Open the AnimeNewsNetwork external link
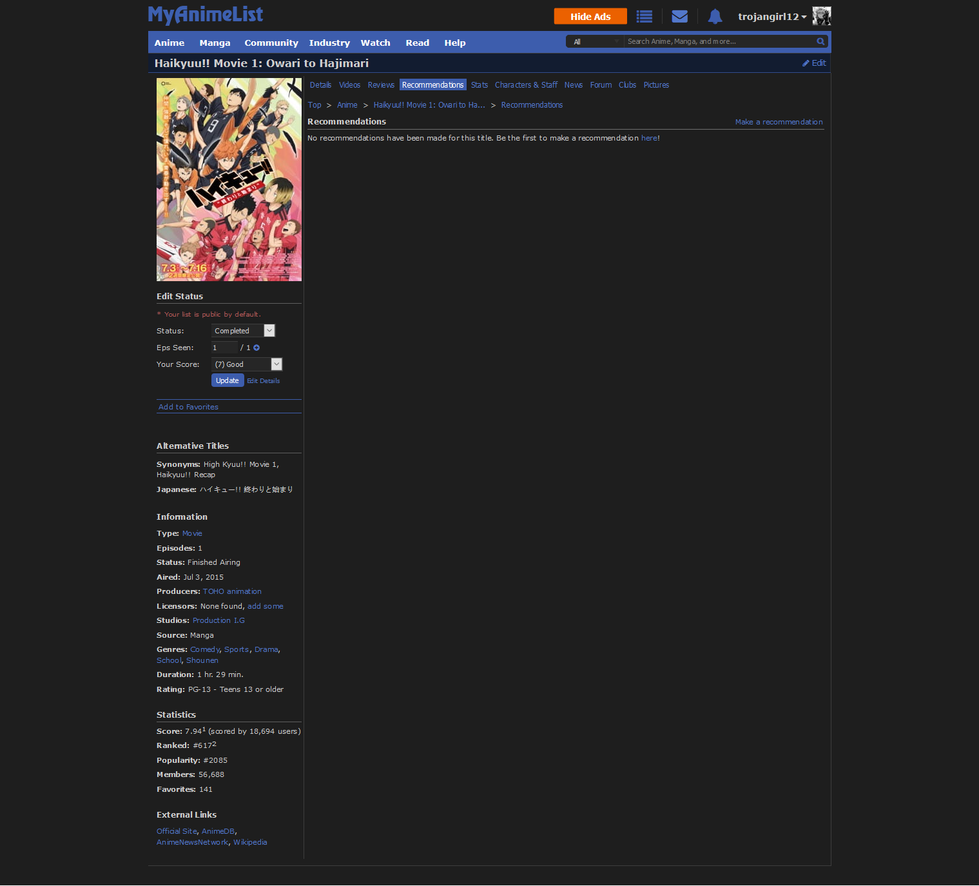The width and height of the screenshot is (979, 886). click(x=192, y=842)
